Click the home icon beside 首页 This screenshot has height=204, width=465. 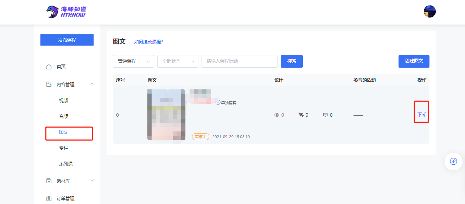point(49,67)
